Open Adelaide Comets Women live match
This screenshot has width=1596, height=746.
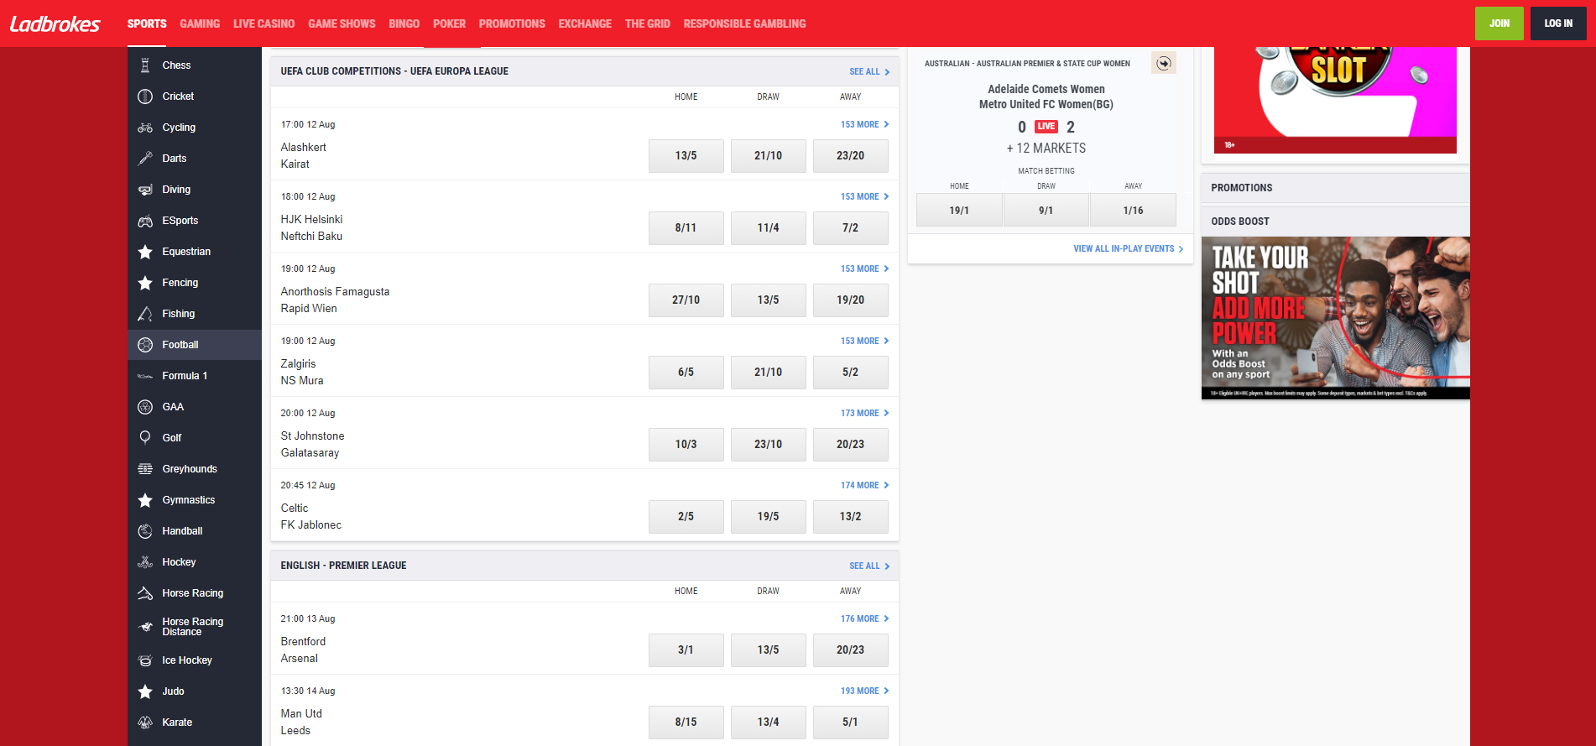click(x=1046, y=97)
